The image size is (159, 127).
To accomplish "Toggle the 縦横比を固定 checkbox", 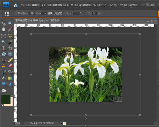I will [x=45, y=14].
